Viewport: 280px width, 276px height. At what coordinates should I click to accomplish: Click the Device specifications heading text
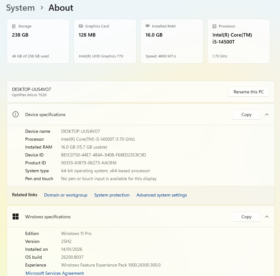pyautogui.click(x=45, y=115)
